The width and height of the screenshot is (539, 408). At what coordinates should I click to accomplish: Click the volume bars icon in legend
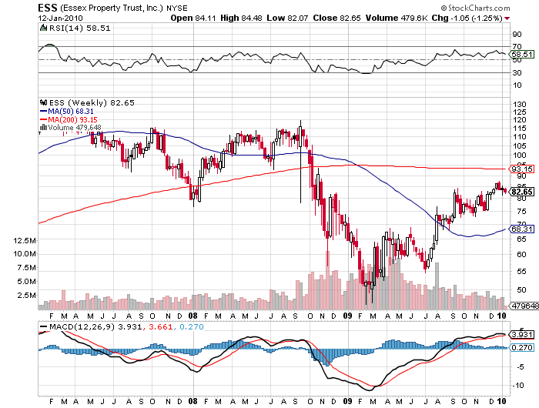click(44, 128)
